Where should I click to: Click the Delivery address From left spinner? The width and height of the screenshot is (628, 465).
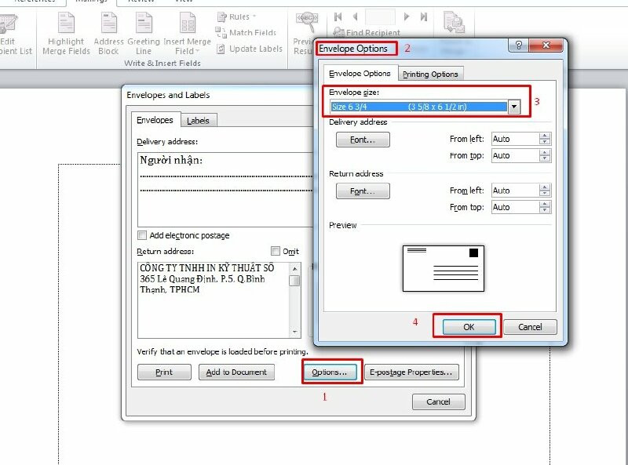[x=545, y=139]
